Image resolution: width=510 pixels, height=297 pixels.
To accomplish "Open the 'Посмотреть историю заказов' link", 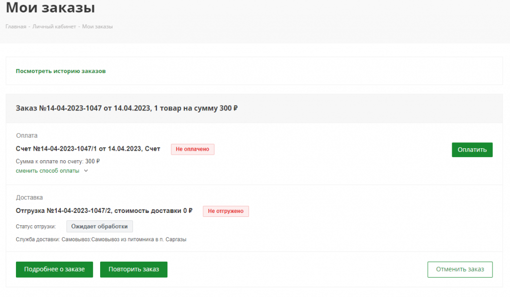I will tap(61, 71).
